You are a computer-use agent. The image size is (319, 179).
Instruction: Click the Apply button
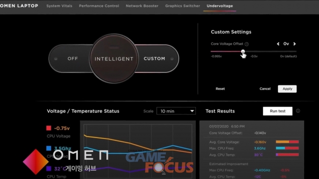(287, 89)
